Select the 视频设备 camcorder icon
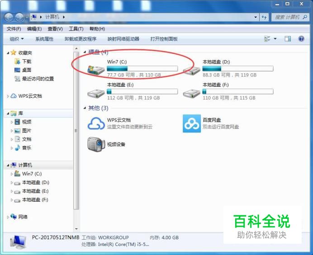Image resolution: width=313 pixels, height=255 pixels. pos(96,144)
